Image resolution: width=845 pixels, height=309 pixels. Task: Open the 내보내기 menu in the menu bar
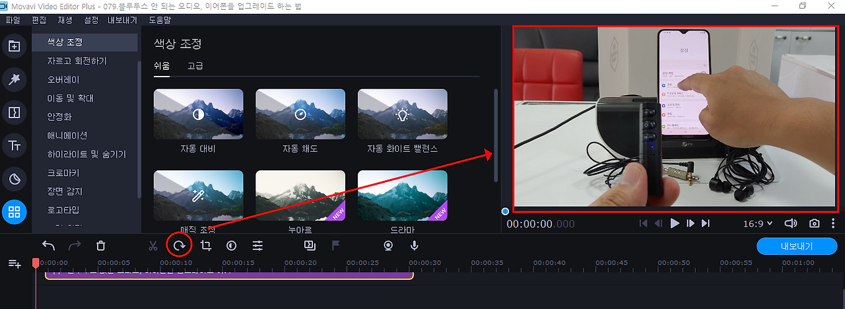point(123,20)
